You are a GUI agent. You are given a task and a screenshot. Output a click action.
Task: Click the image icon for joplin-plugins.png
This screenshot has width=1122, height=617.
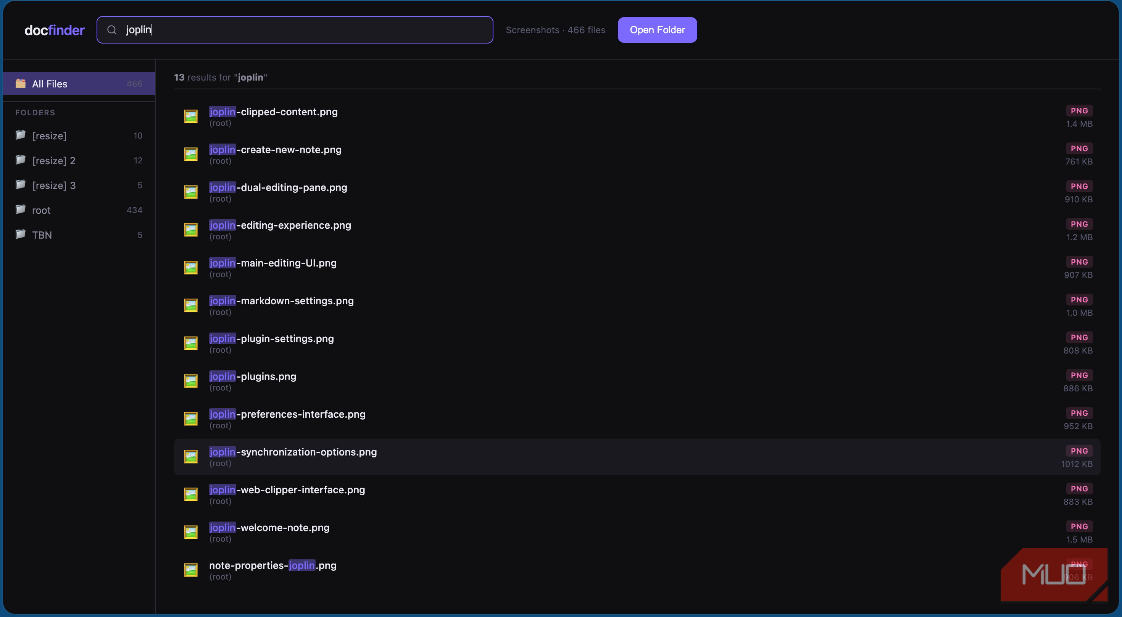pyautogui.click(x=191, y=381)
